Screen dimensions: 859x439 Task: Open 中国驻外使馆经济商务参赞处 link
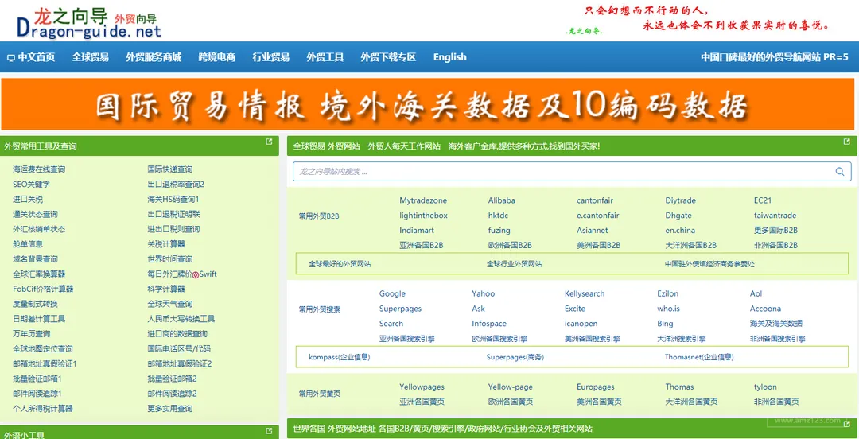click(x=709, y=263)
